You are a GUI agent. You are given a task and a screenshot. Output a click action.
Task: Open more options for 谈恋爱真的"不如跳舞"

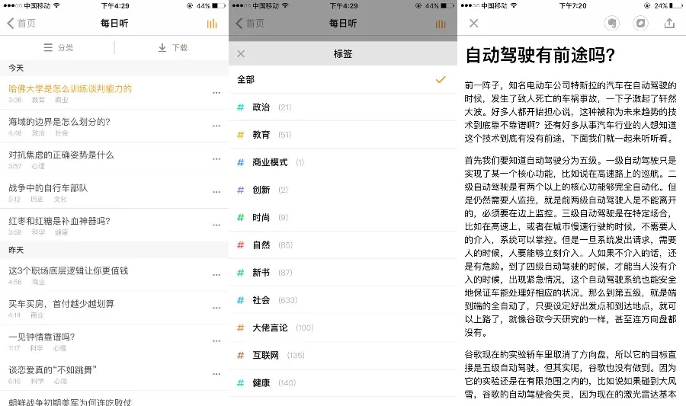pyautogui.click(x=216, y=374)
